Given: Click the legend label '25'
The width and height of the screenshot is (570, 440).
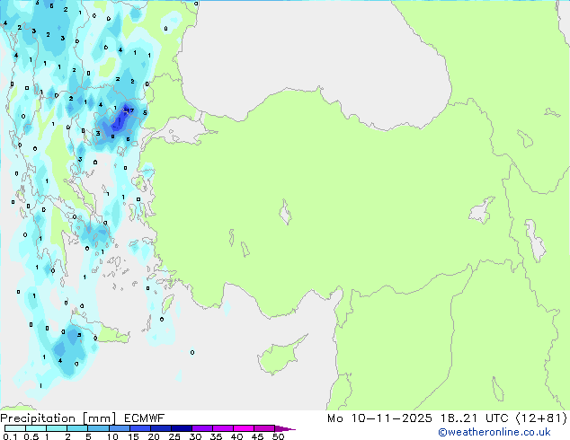Looking at the screenshot, I should pyautogui.click(x=174, y=436).
